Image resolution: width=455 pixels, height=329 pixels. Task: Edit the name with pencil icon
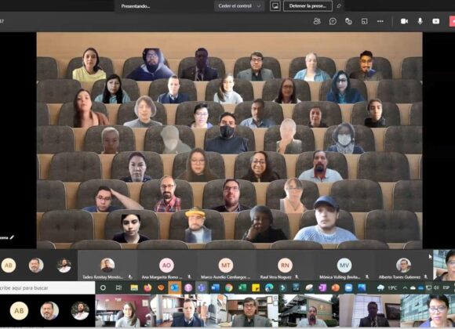click(x=12, y=237)
